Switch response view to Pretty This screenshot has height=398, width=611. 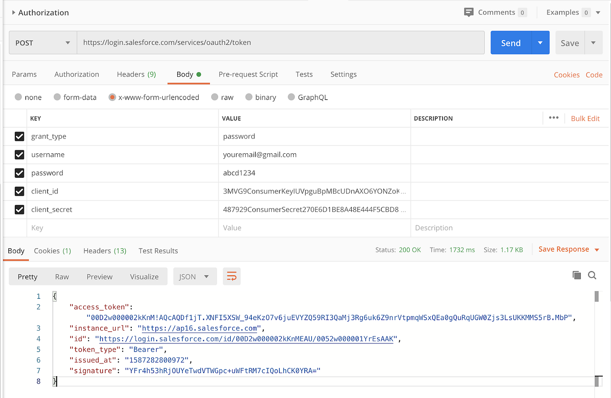point(27,277)
